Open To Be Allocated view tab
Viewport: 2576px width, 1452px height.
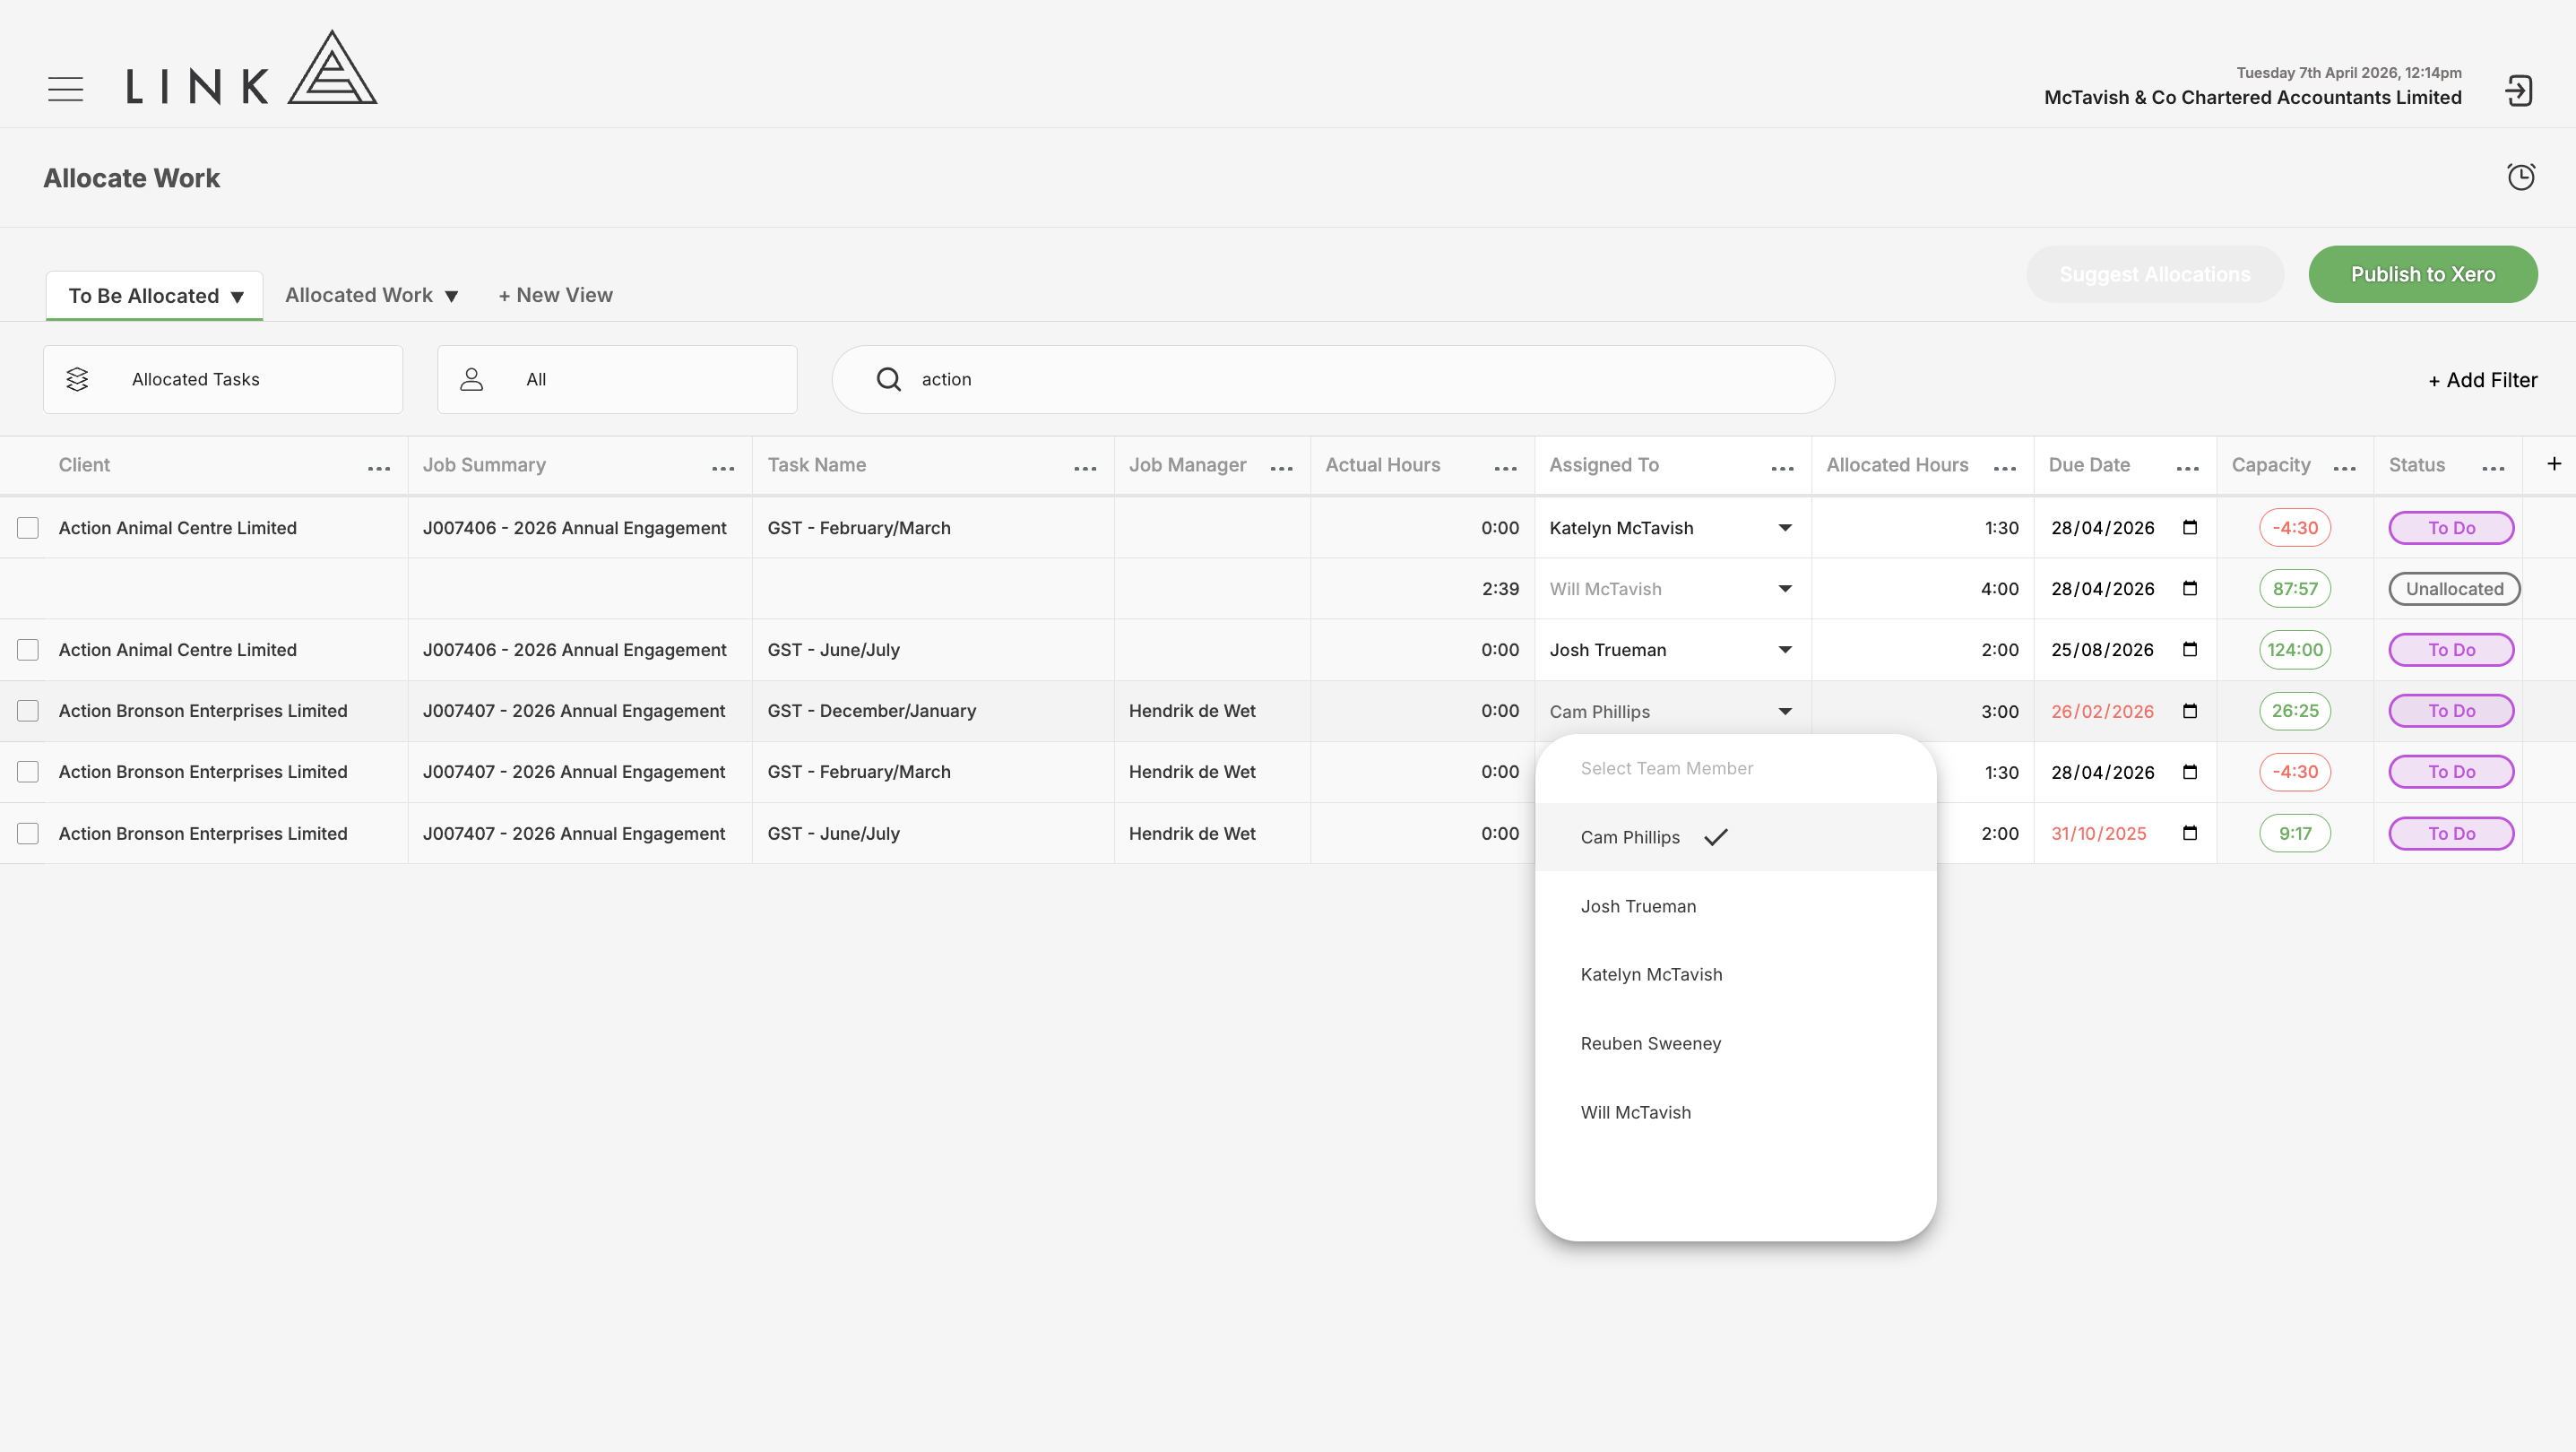click(x=155, y=296)
